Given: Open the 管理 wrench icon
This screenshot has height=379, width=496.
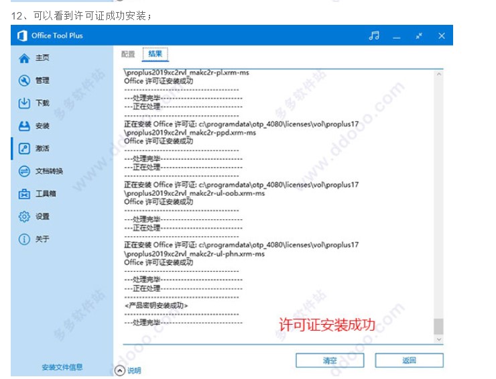Looking at the screenshot, I should [24, 80].
